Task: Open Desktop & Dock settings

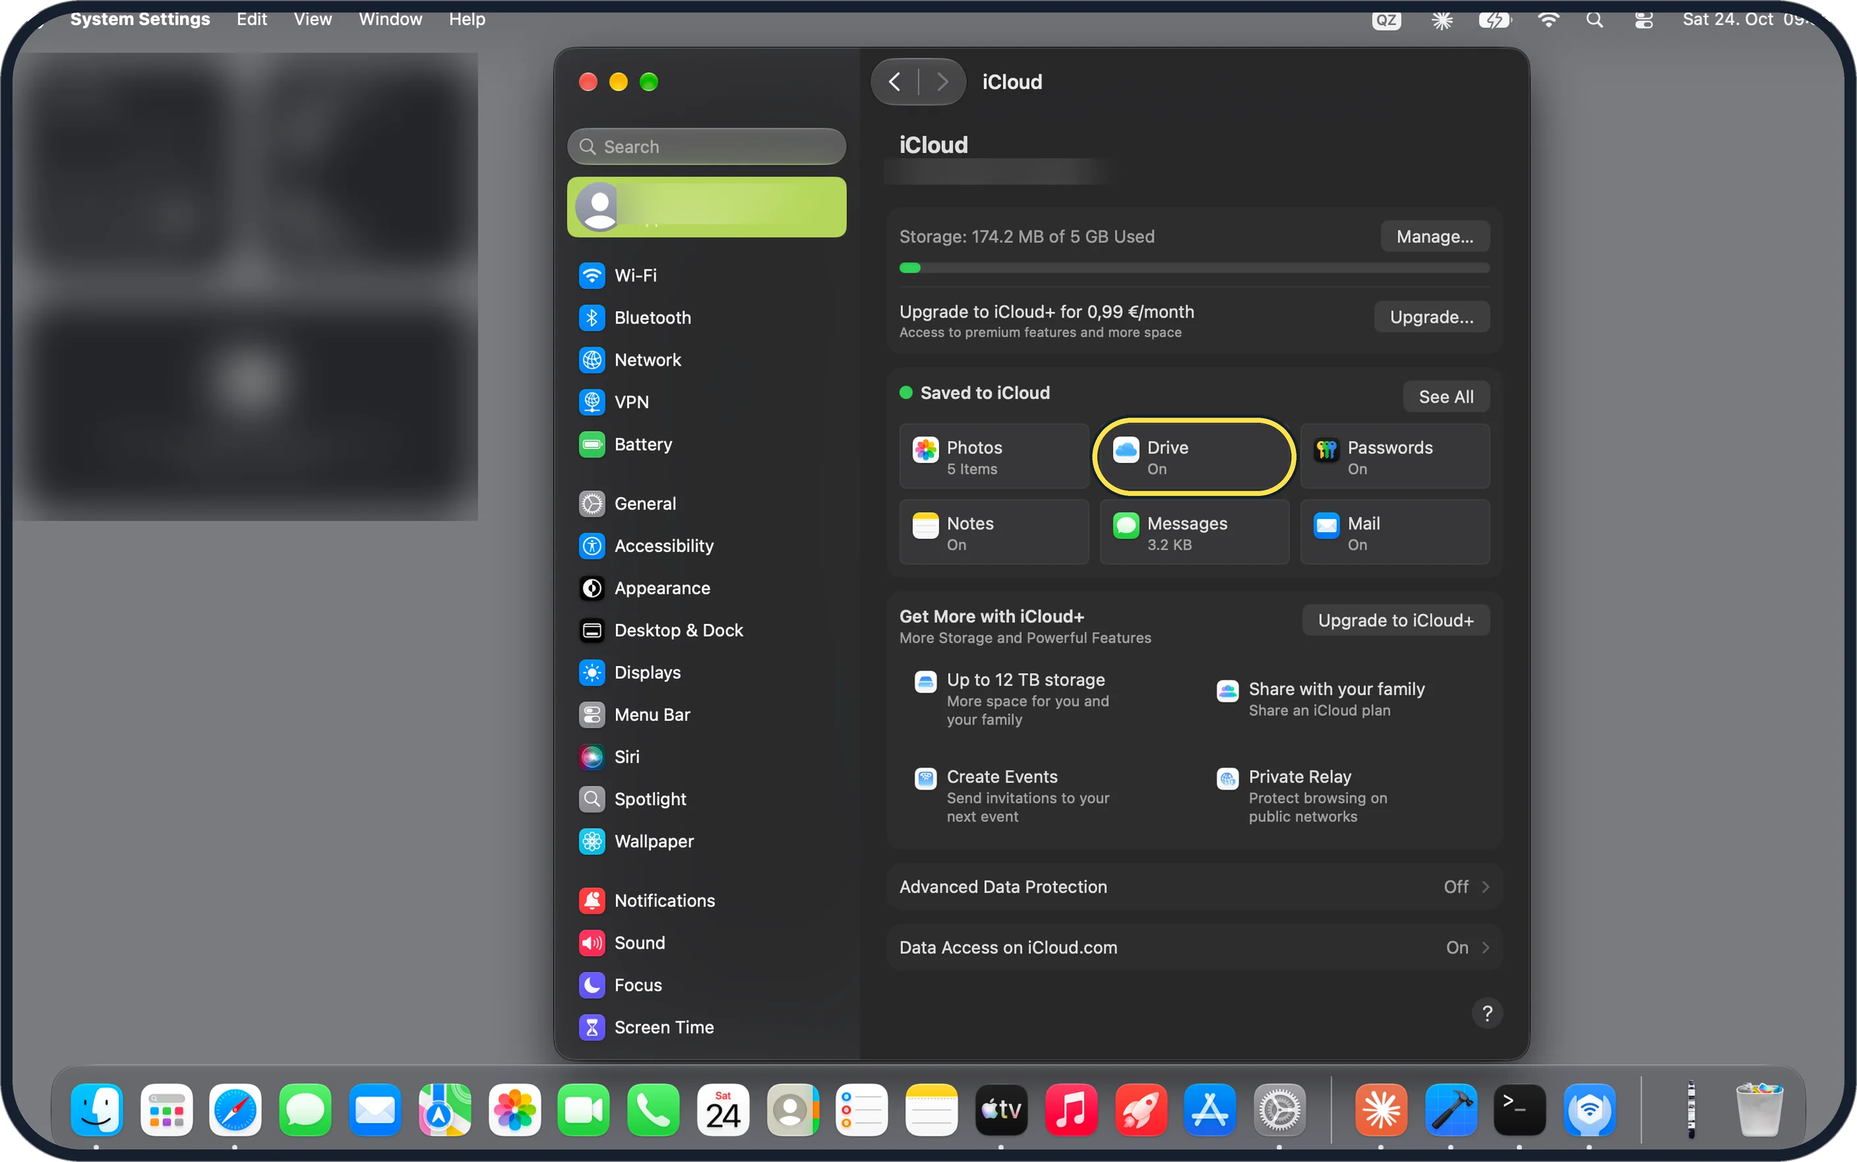Action: click(x=706, y=630)
